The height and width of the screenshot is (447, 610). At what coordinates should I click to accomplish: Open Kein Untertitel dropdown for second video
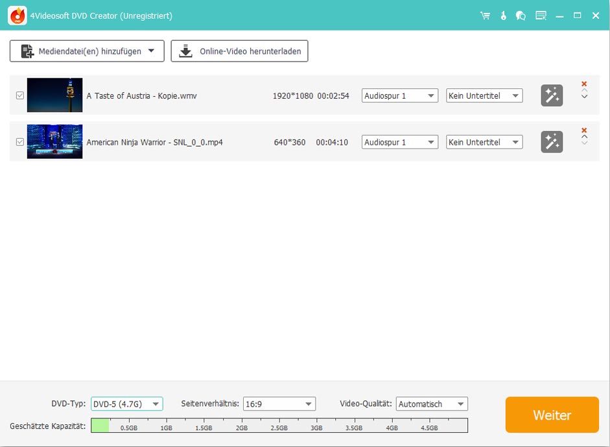coord(484,142)
